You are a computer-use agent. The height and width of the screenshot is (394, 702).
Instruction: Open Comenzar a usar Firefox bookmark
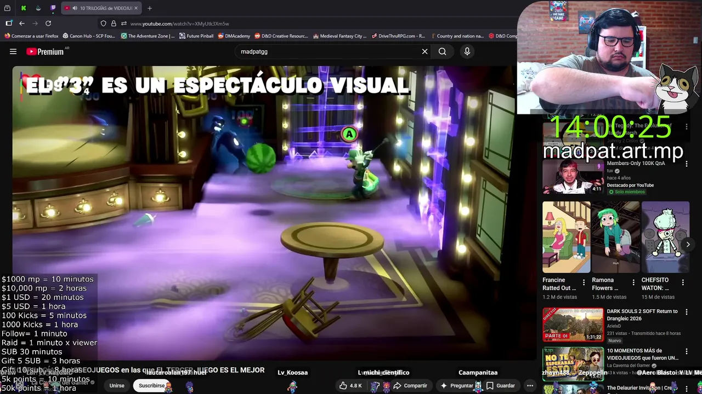pyautogui.click(x=31, y=36)
